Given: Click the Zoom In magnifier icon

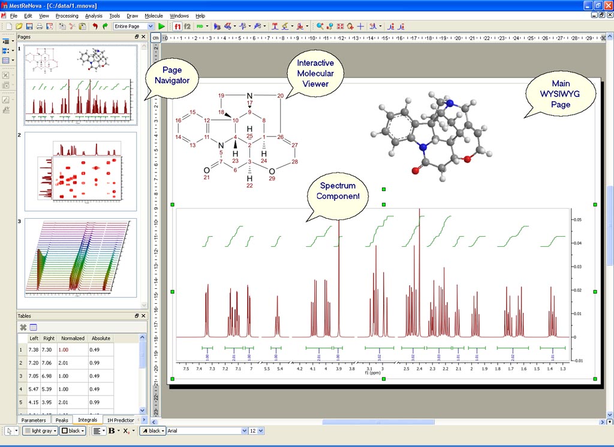Looking at the screenshot, I should (320, 26).
